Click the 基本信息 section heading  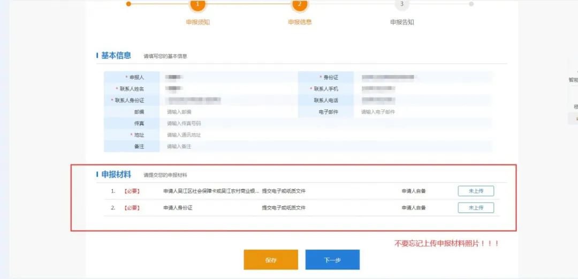click(x=116, y=56)
